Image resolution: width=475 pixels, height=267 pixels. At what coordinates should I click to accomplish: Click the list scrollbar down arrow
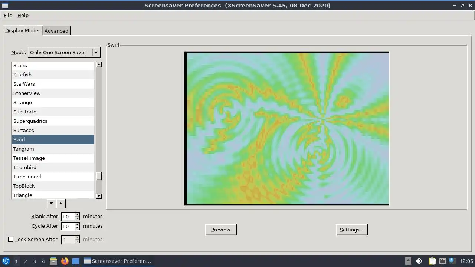click(x=99, y=196)
